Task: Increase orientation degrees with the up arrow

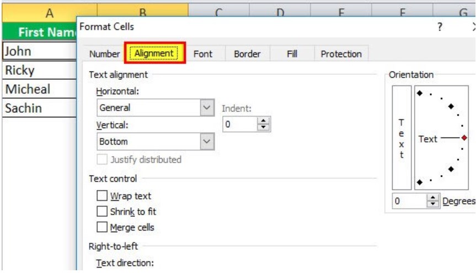Action: coord(433,198)
